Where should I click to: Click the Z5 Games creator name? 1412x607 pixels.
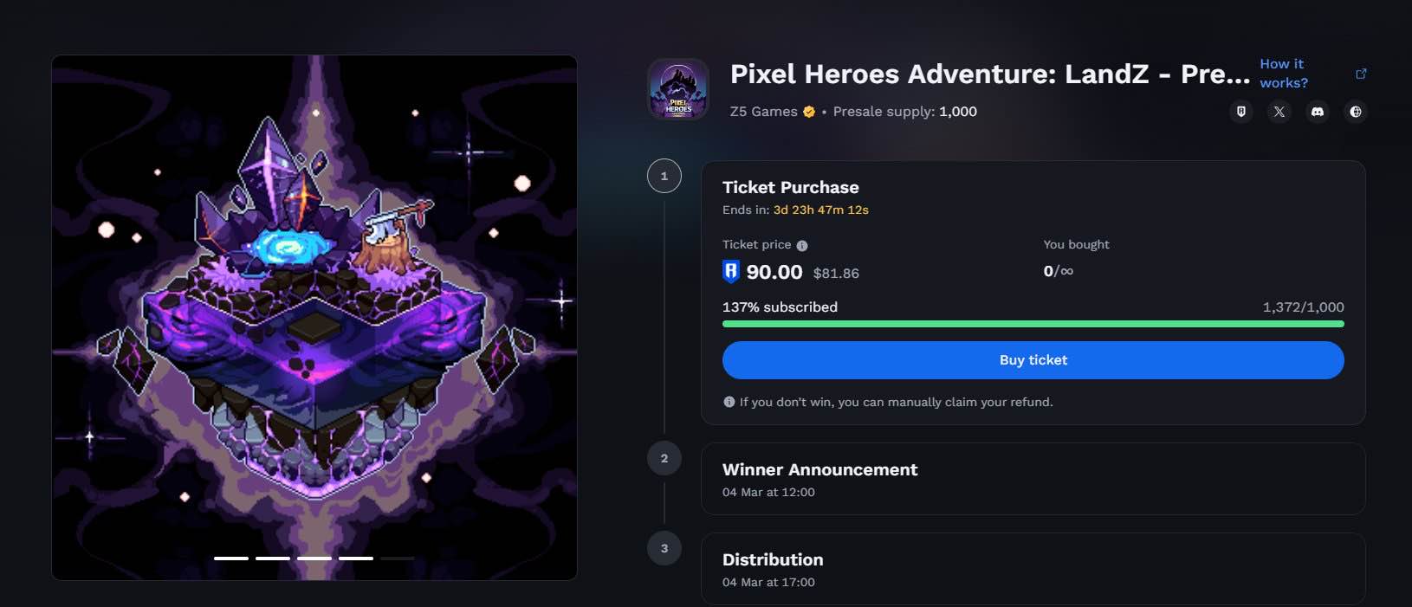click(x=763, y=112)
